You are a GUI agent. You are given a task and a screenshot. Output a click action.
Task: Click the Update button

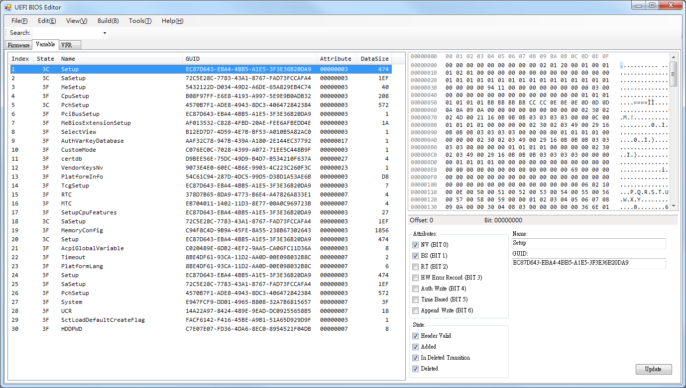(654, 369)
